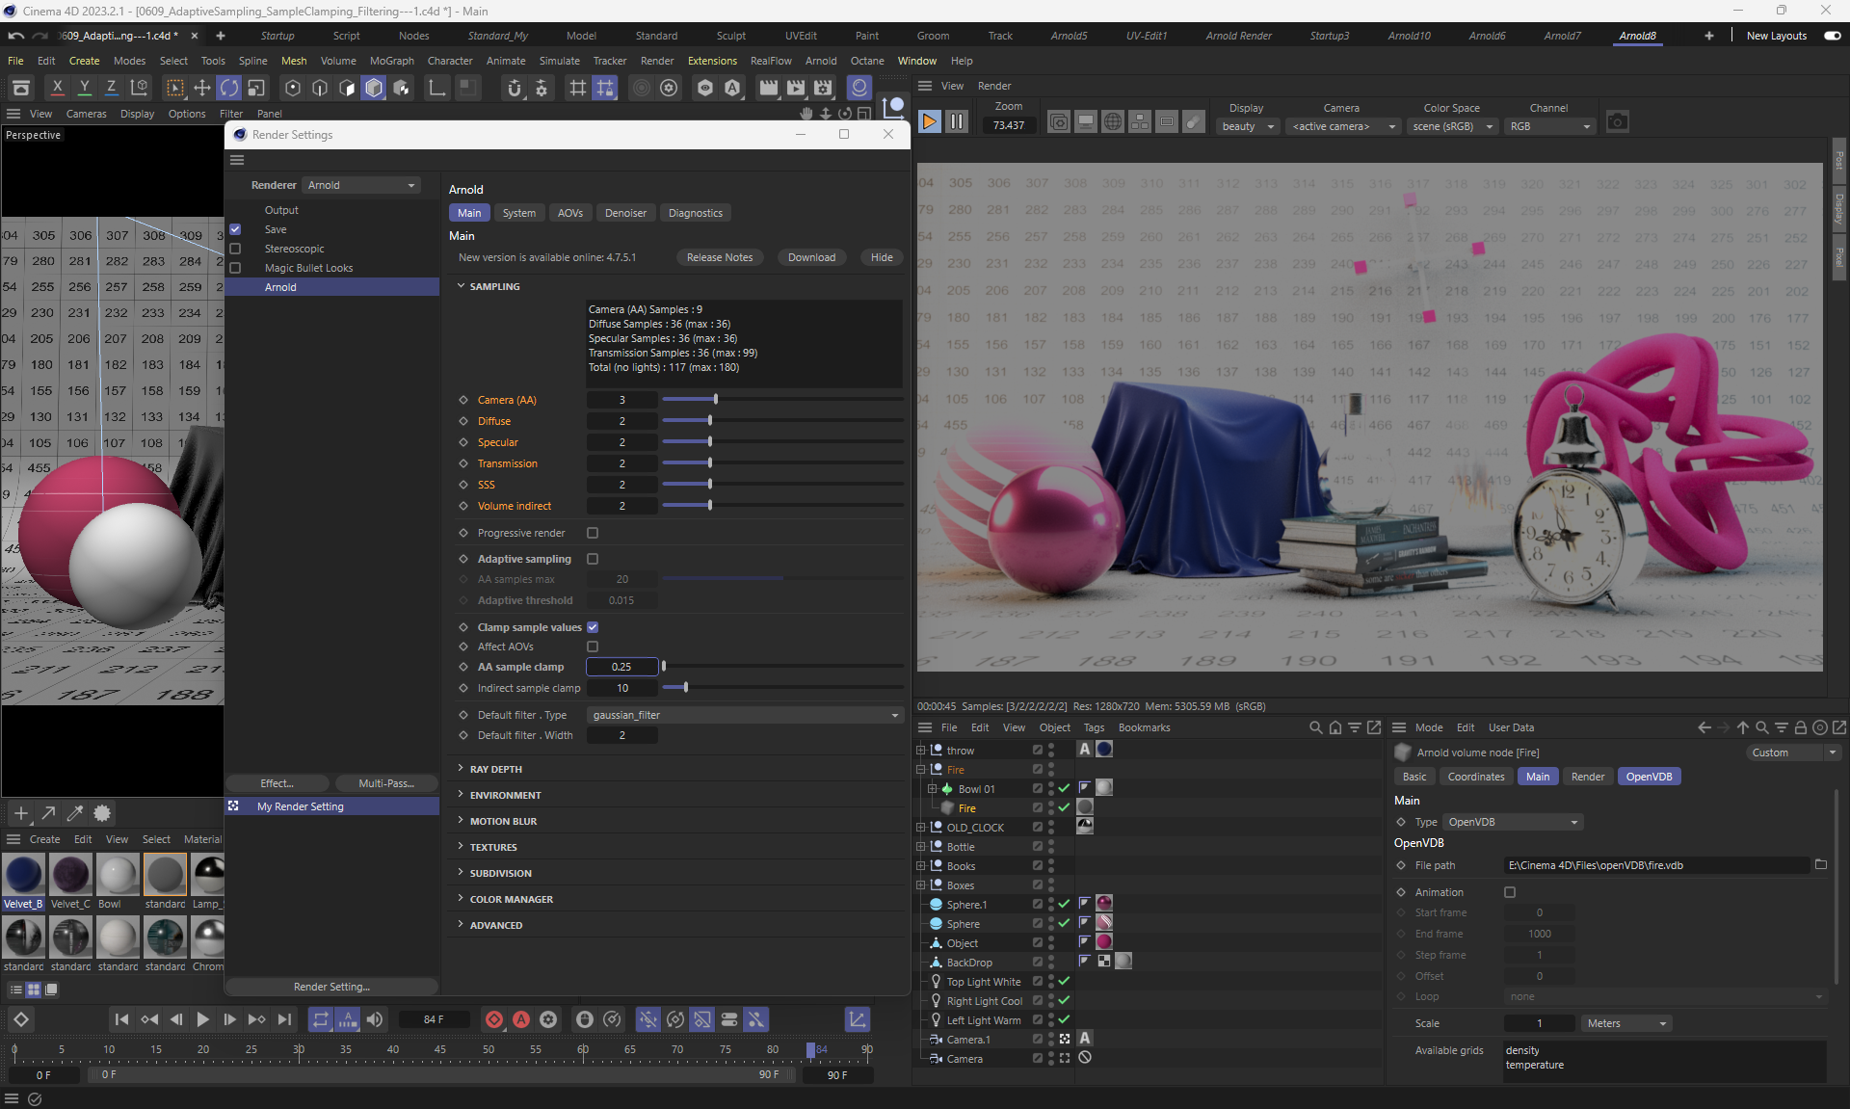The image size is (1850, 1109).
Task: Pause the Arnold IPR render
Action: click(x=956, y=121)
